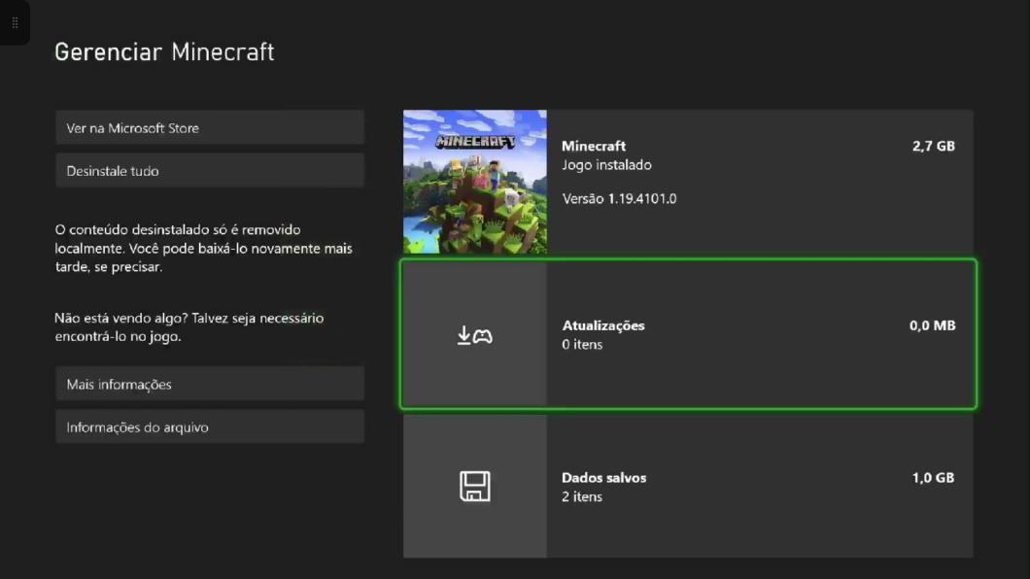
Task: Select the Atualizações download controller icon
Action: 475,335
